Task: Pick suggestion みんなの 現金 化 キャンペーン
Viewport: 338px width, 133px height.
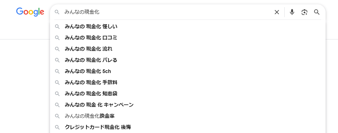Action: [x=99, y=105]
